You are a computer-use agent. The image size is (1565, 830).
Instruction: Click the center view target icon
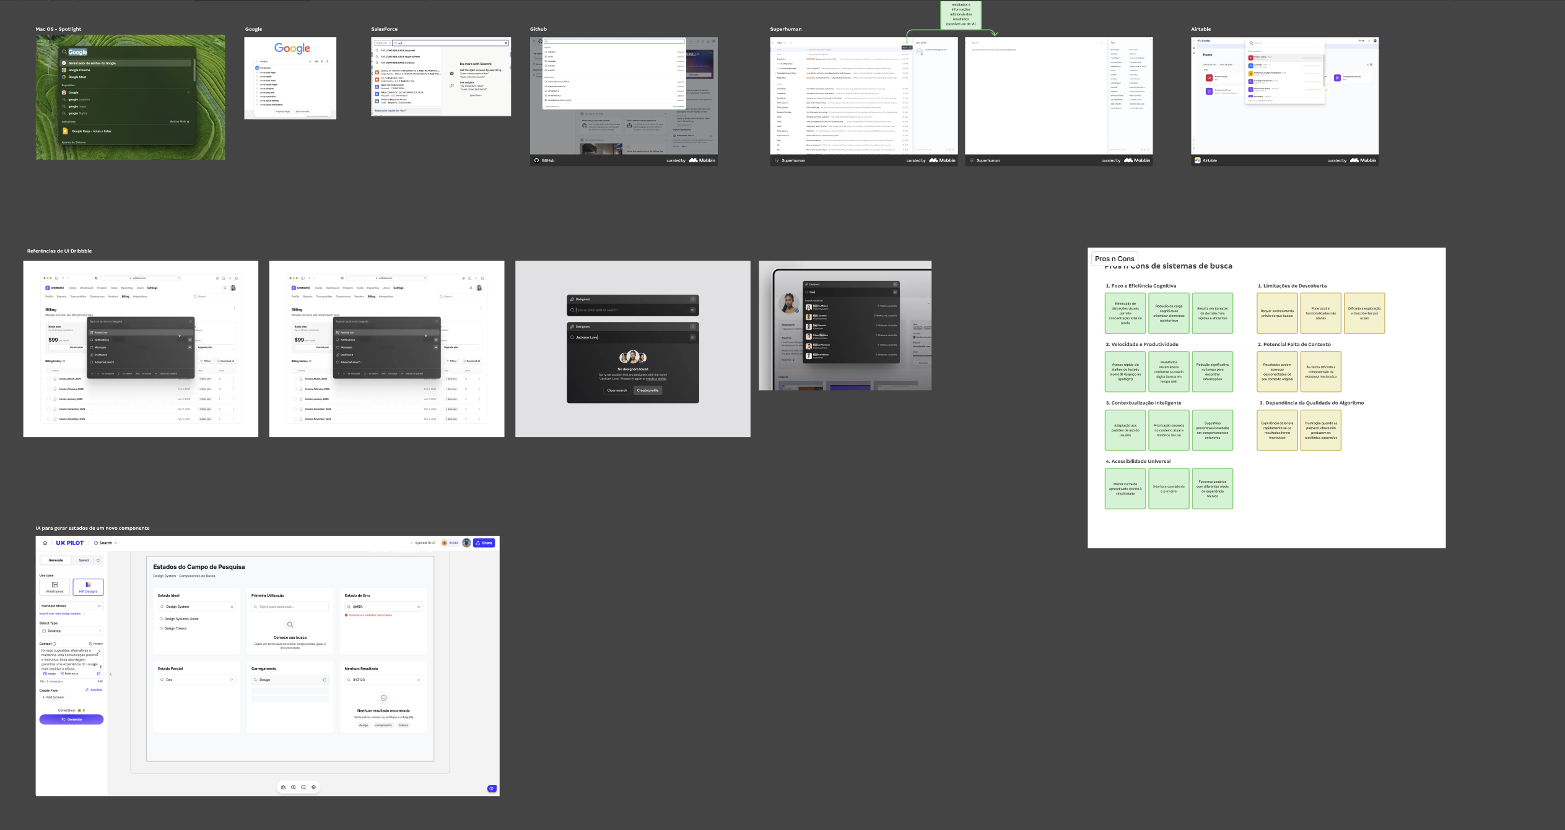pos(313,787)
